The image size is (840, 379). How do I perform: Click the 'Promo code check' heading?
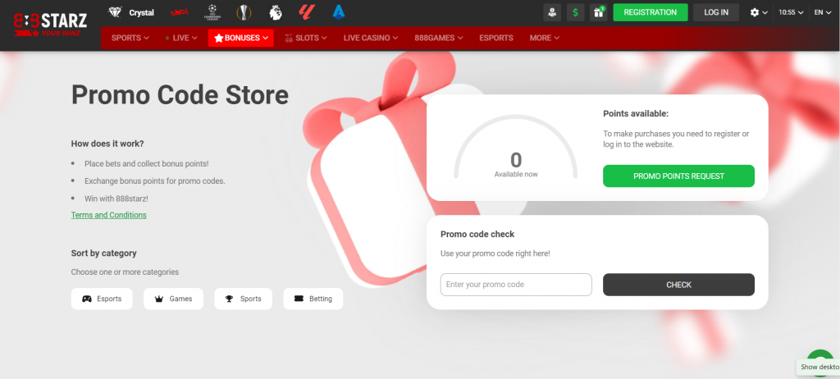(477, 235)
